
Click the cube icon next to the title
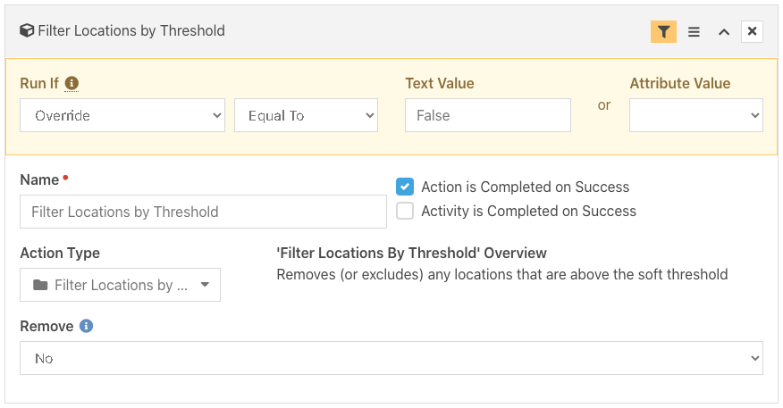pyautogui.click(x=27, y=30)
